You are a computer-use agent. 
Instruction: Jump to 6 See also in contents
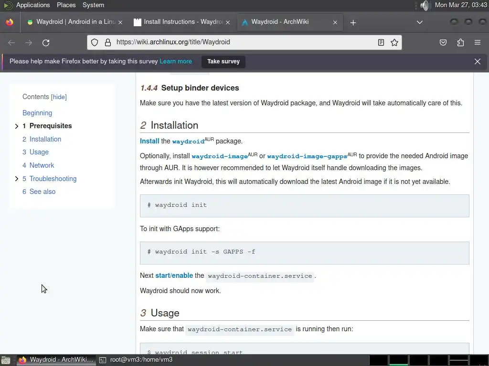[x=39, y=192]
